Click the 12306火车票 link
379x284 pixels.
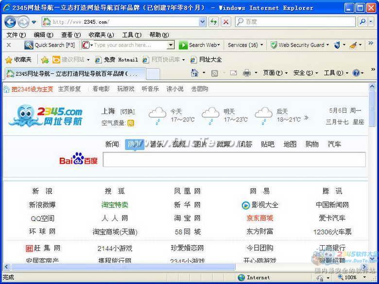pos(332,232)
